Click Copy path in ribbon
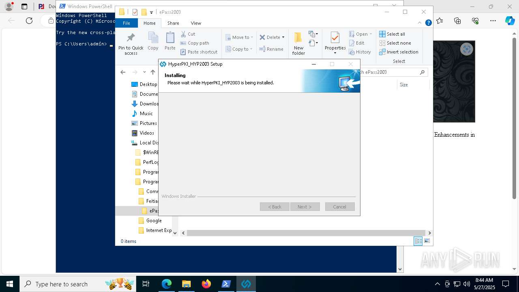 (x=195, y=43)
